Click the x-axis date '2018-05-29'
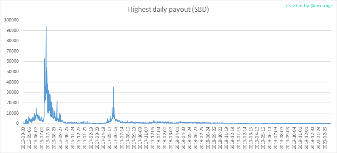337x153 pixels. [x=190, y=138]
